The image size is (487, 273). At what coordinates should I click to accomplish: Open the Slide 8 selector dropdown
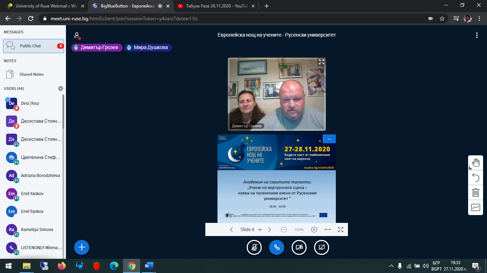coord(251,230)
